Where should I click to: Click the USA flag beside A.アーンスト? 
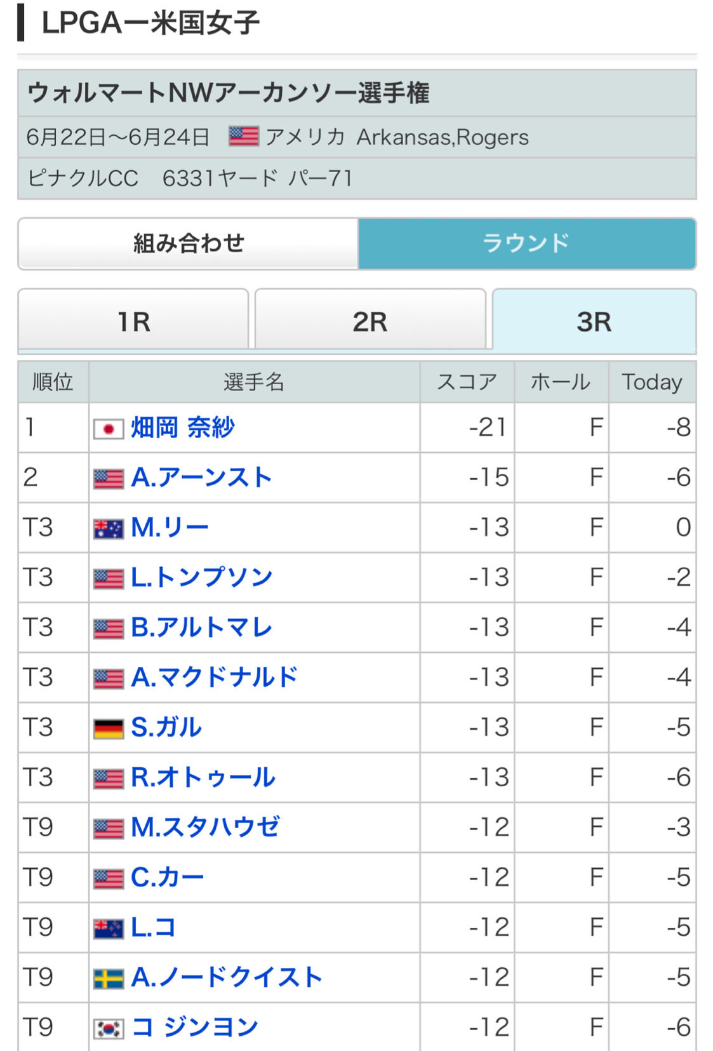pos(109,479)
